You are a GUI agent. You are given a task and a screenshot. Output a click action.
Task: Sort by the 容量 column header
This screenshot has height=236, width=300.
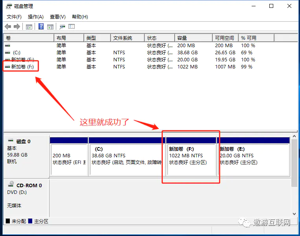click(193, 38)
